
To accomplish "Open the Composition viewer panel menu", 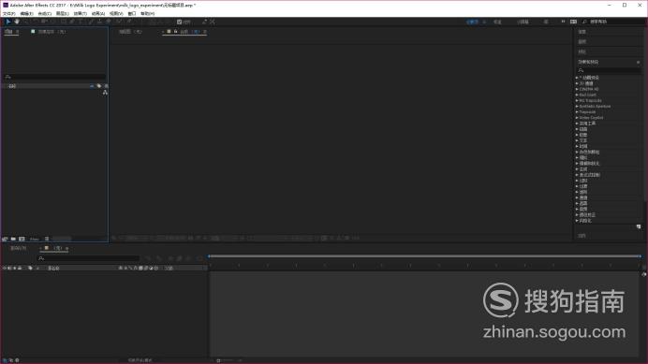I will tap(205, 32).
